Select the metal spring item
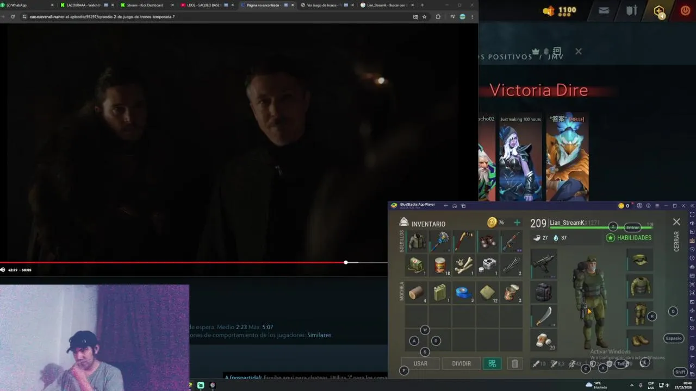This screenshot has height=391, width=696. pos(511,265)
